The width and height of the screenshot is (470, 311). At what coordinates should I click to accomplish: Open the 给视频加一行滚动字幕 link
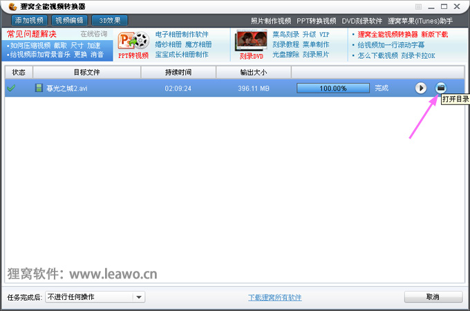391,45
